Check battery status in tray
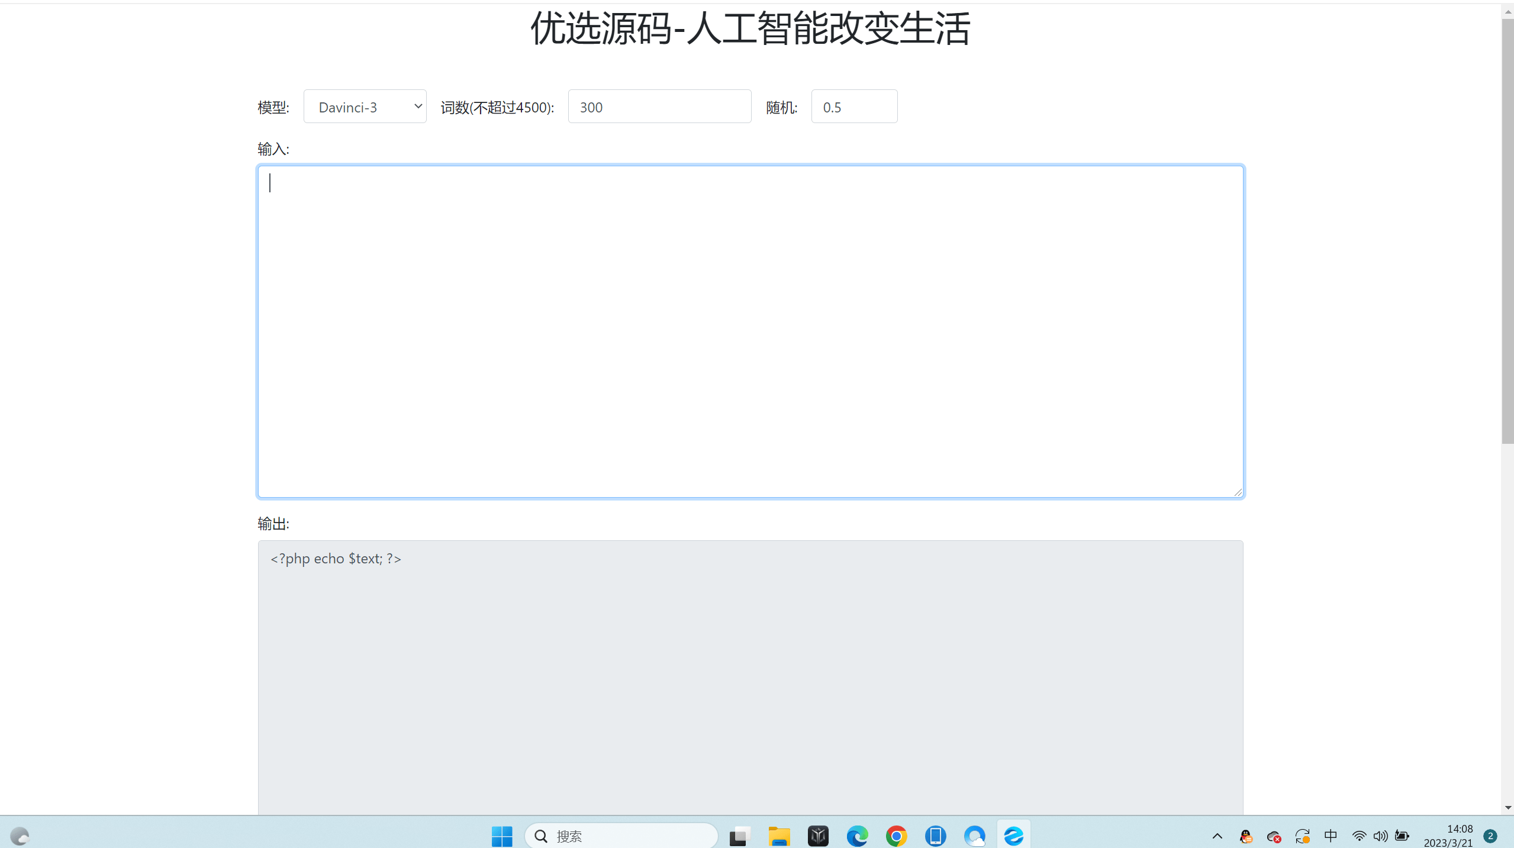 click(1402, 836)
